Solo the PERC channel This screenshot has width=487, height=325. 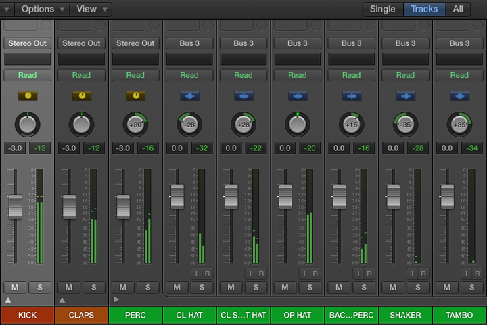click(148, 287)
